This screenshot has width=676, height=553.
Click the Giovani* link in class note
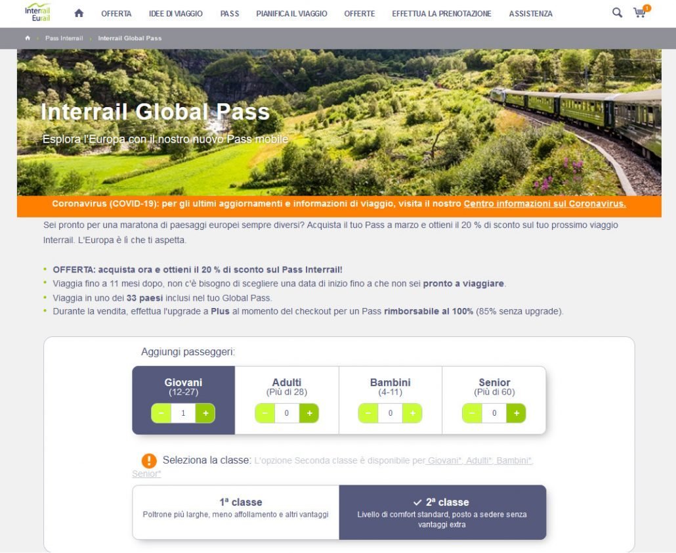tap(444, 460)
